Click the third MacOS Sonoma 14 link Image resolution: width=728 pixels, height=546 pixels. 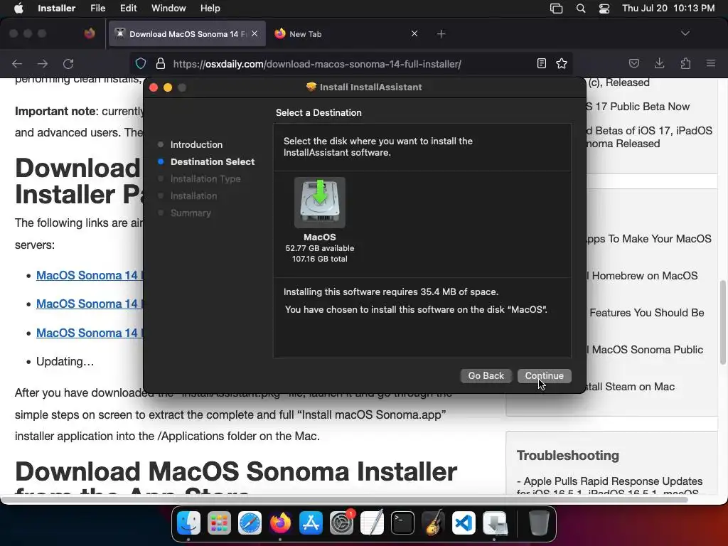90,333
